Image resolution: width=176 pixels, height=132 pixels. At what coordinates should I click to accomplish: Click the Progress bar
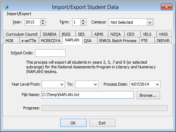click(105, 108)
